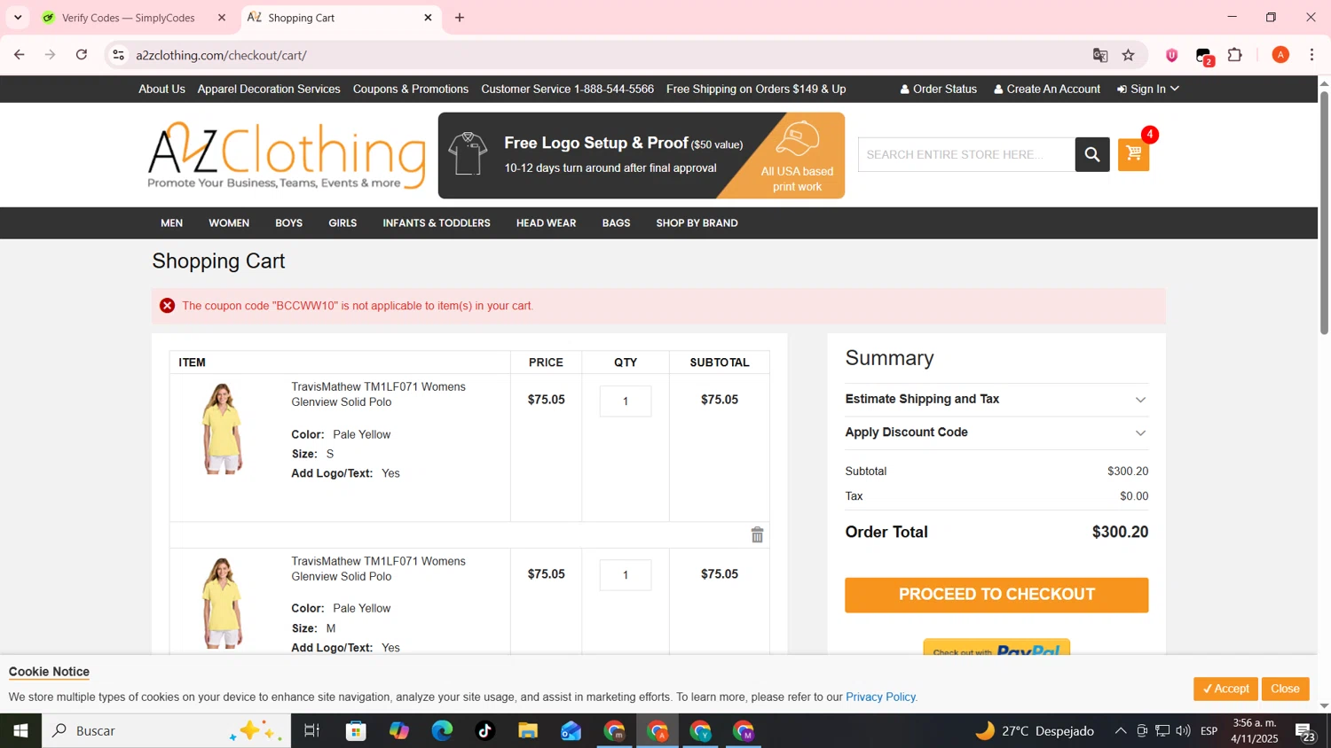Viewport: 1331px width, 748px height.
Task: Open Outlook from taskbar
Action: pyautogui.click(x=571, y=731)
